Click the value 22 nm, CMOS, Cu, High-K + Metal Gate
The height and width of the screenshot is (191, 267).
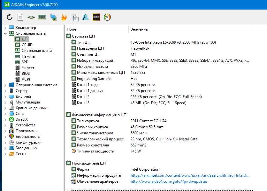pyautogui.click(x=164, y=139)
